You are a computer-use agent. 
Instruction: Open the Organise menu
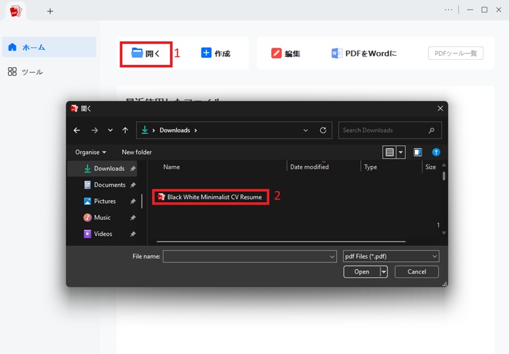[90, 152]
